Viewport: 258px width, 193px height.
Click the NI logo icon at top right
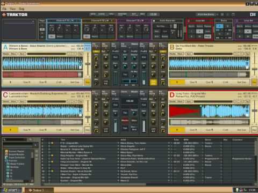point(253,14)
